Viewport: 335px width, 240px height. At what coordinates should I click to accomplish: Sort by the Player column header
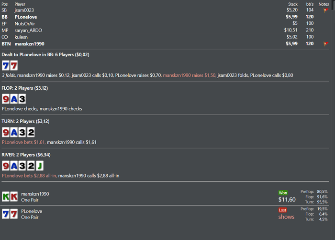pyautogui.click(x=20, y=4)
